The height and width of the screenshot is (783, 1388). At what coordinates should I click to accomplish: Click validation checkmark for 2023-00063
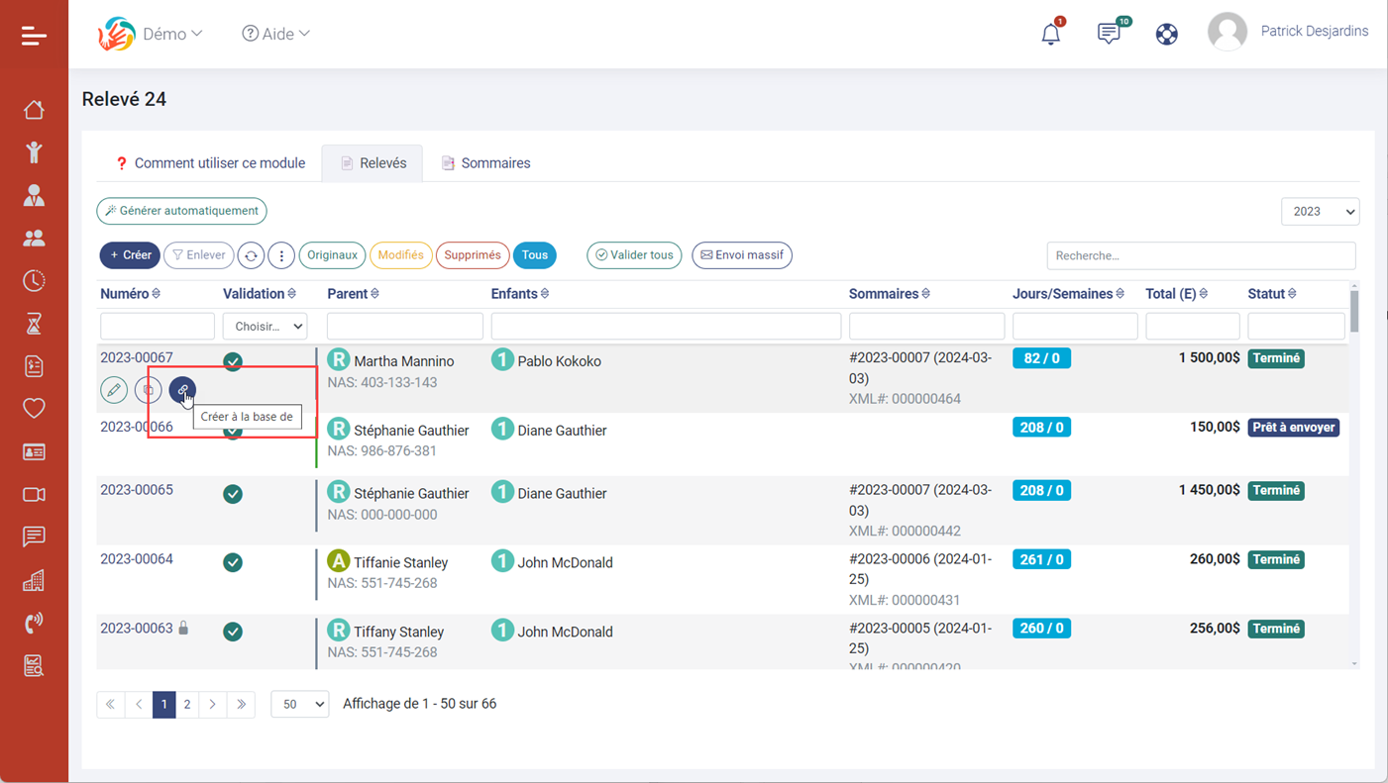point(233,632)
